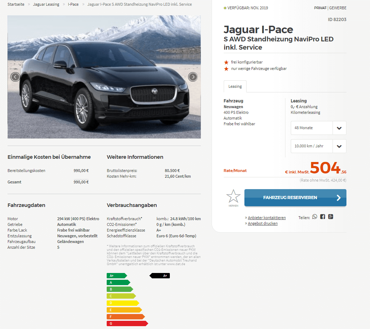Click the '0,- € Anzahlung' text

(304, 107)
